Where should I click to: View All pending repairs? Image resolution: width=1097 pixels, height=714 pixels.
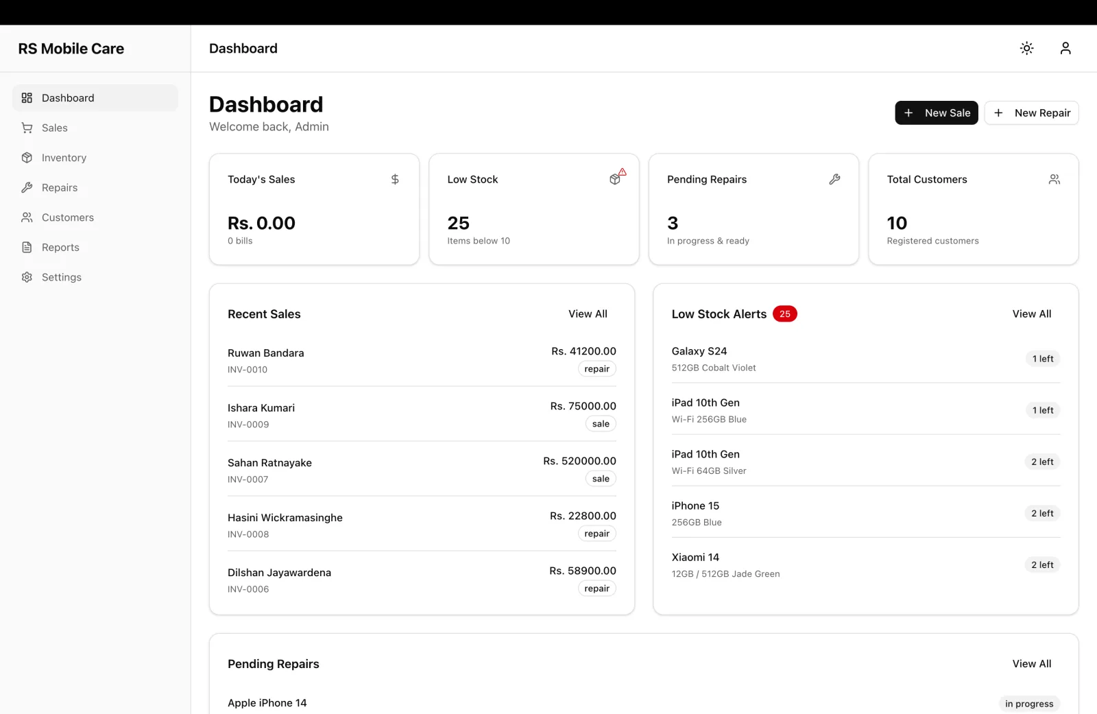click(x=1032, y=664)
